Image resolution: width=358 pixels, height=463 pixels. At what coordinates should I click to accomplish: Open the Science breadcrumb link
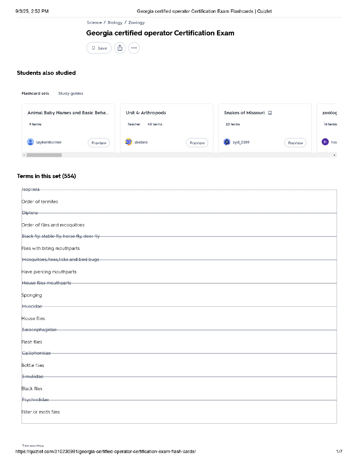(94, 23)
